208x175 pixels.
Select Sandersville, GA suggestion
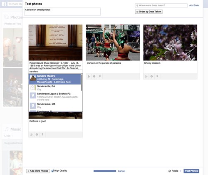[x=55, y=88]
